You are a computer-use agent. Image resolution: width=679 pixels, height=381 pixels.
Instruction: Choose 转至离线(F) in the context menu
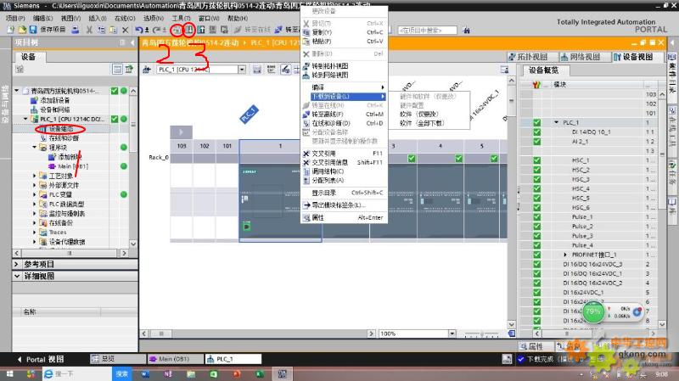click(344, 115)
